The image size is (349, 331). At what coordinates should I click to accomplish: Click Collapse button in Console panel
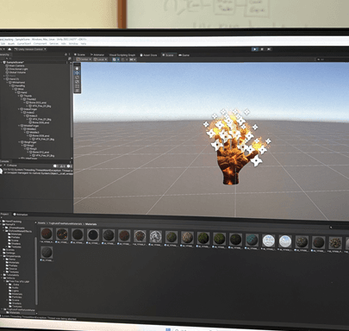pos(12,165)
